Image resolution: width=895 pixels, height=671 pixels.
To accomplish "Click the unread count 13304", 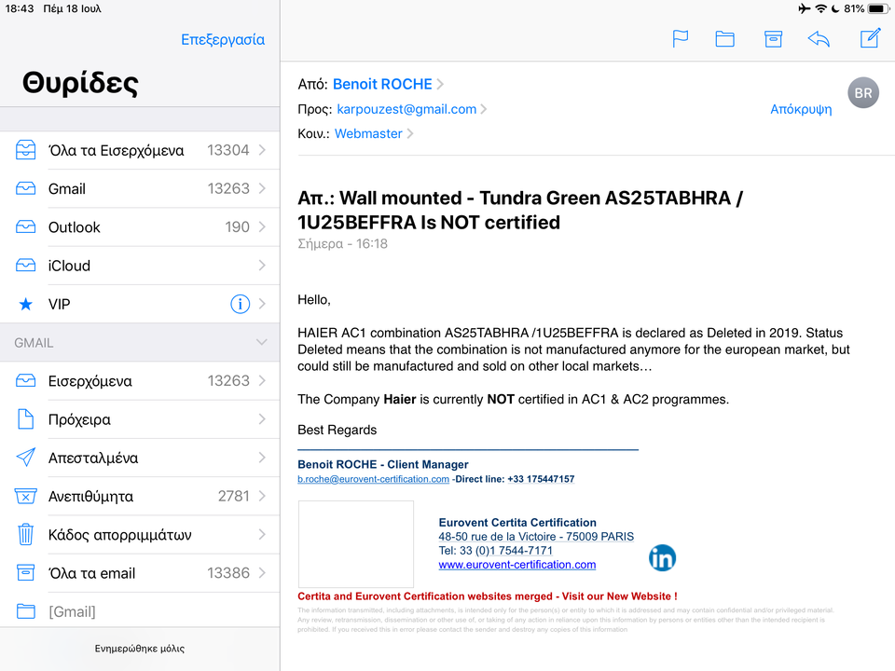I will click(x=227, y=150).
